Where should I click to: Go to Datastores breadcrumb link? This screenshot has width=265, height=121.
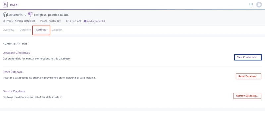tap(16, 15)
